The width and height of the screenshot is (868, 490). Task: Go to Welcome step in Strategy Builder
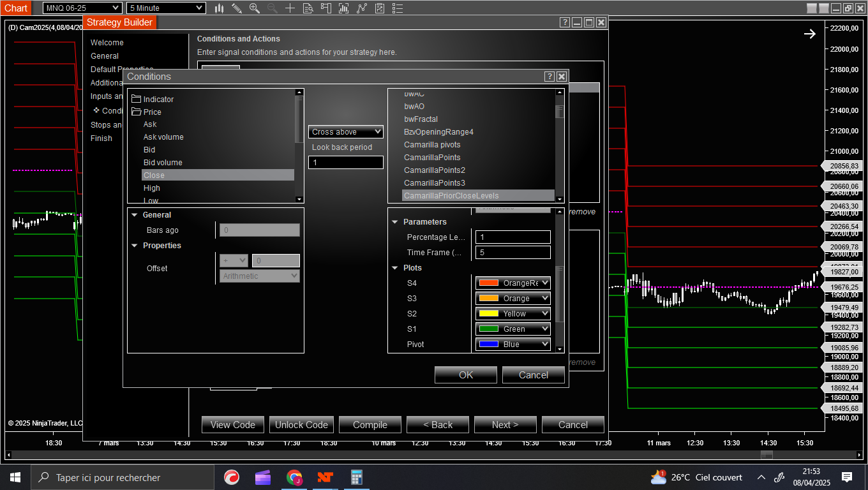(107, 43)
